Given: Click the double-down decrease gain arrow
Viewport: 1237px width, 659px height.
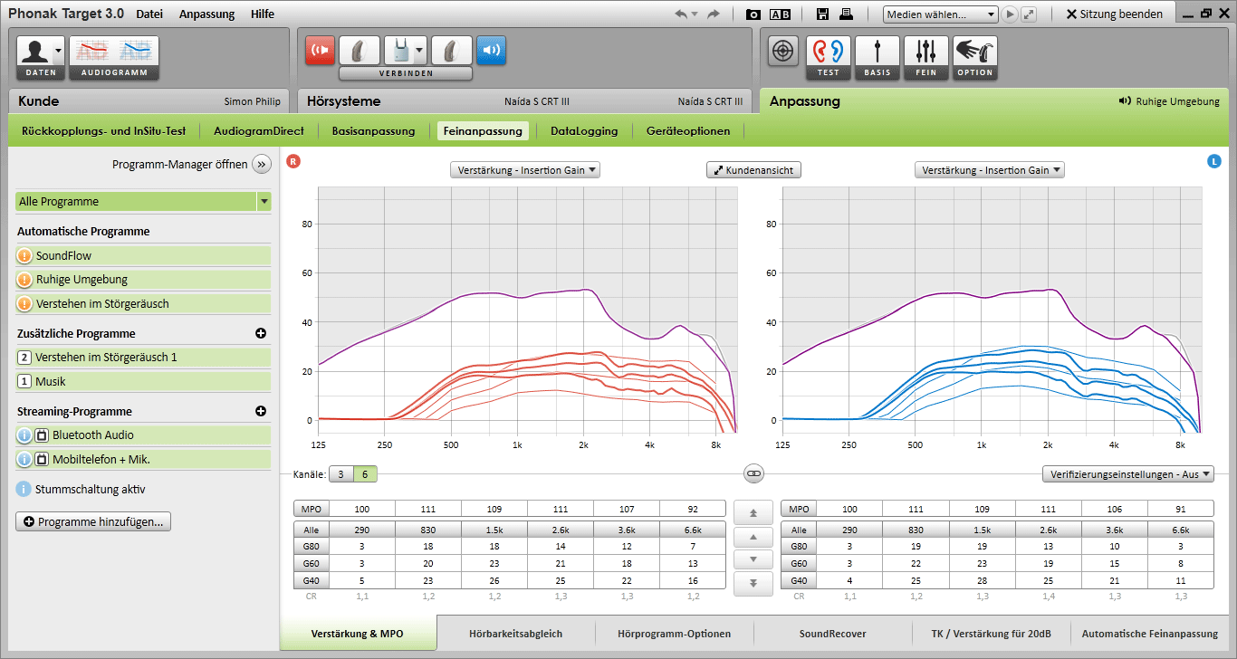Looking at the screenshot, I should (x=753, y=583).
